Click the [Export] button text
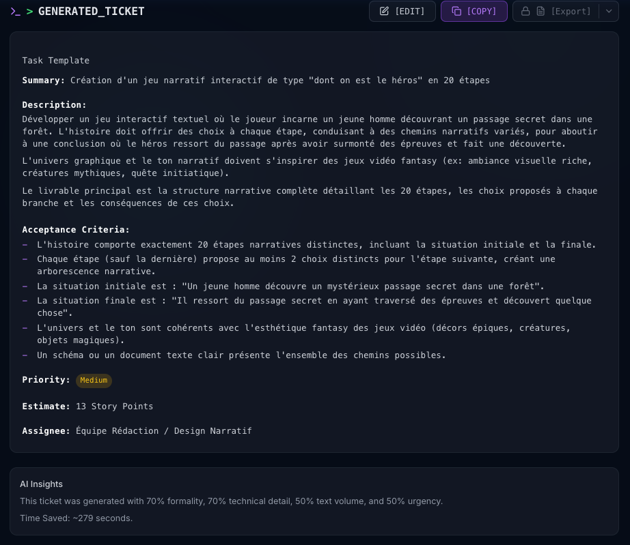This screenshot has width=630, height=545. tap(571, 12)
